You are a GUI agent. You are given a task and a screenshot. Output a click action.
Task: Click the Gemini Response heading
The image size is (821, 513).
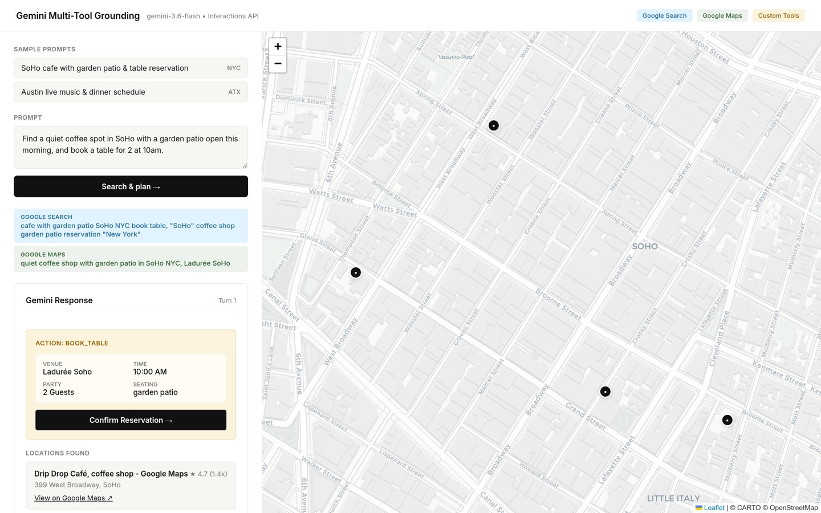pyautogui.click(x=59, y=300)
